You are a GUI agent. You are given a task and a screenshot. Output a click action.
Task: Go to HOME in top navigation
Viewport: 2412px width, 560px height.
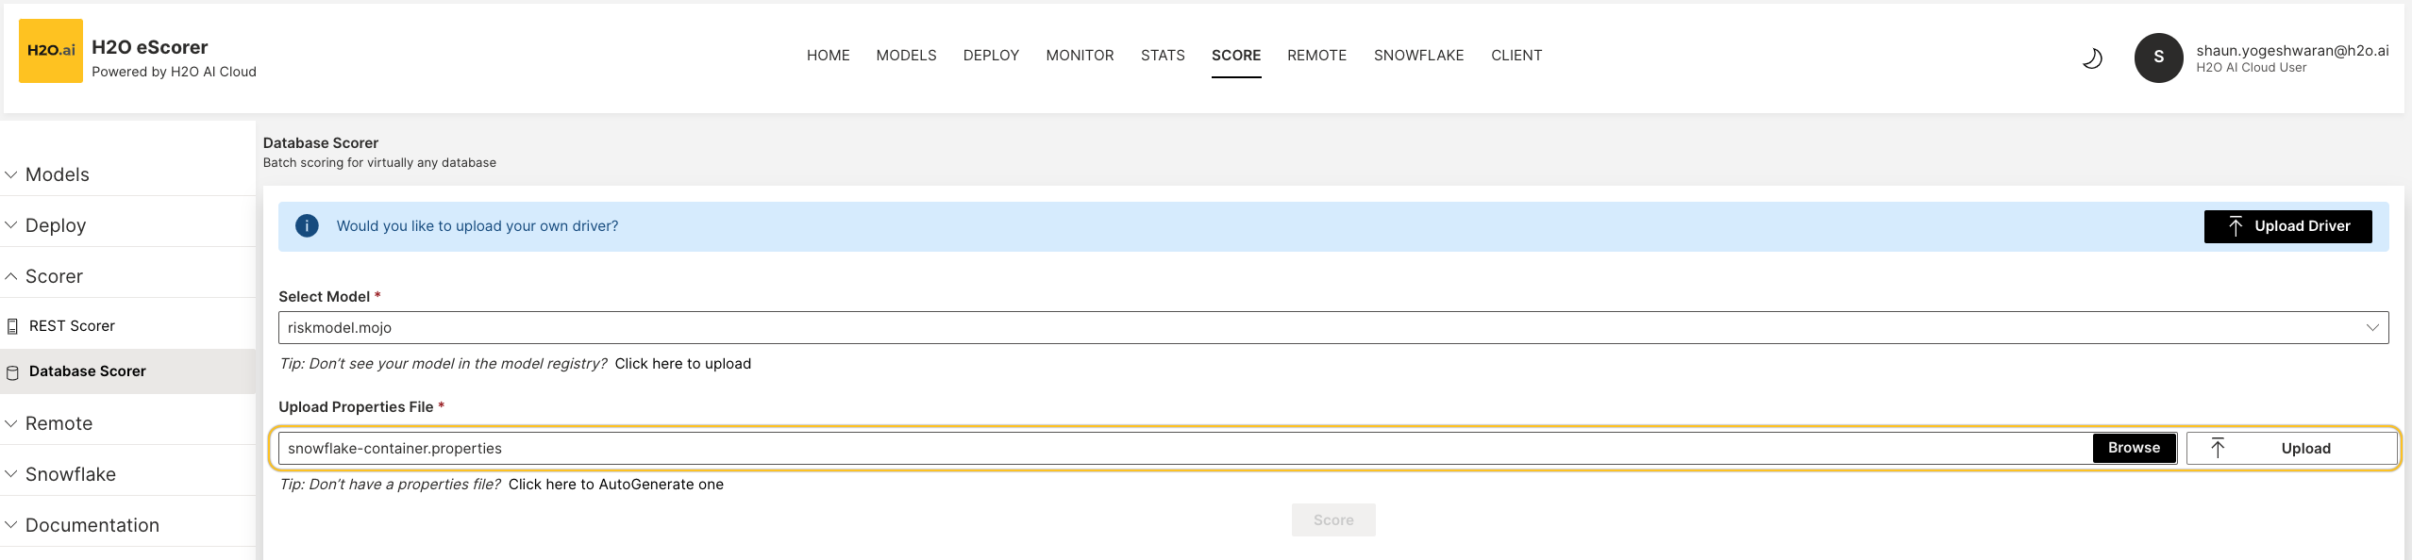click(x=829, y=56)
